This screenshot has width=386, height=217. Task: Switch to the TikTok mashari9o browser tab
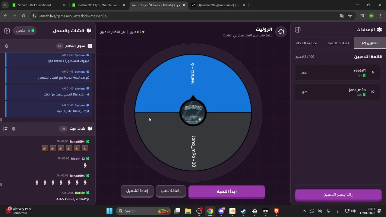tap(218, 5)
